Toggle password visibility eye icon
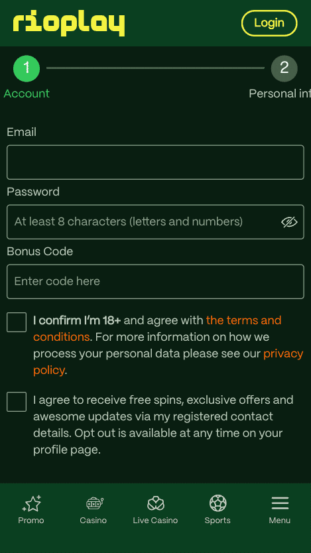 (290, 222)
